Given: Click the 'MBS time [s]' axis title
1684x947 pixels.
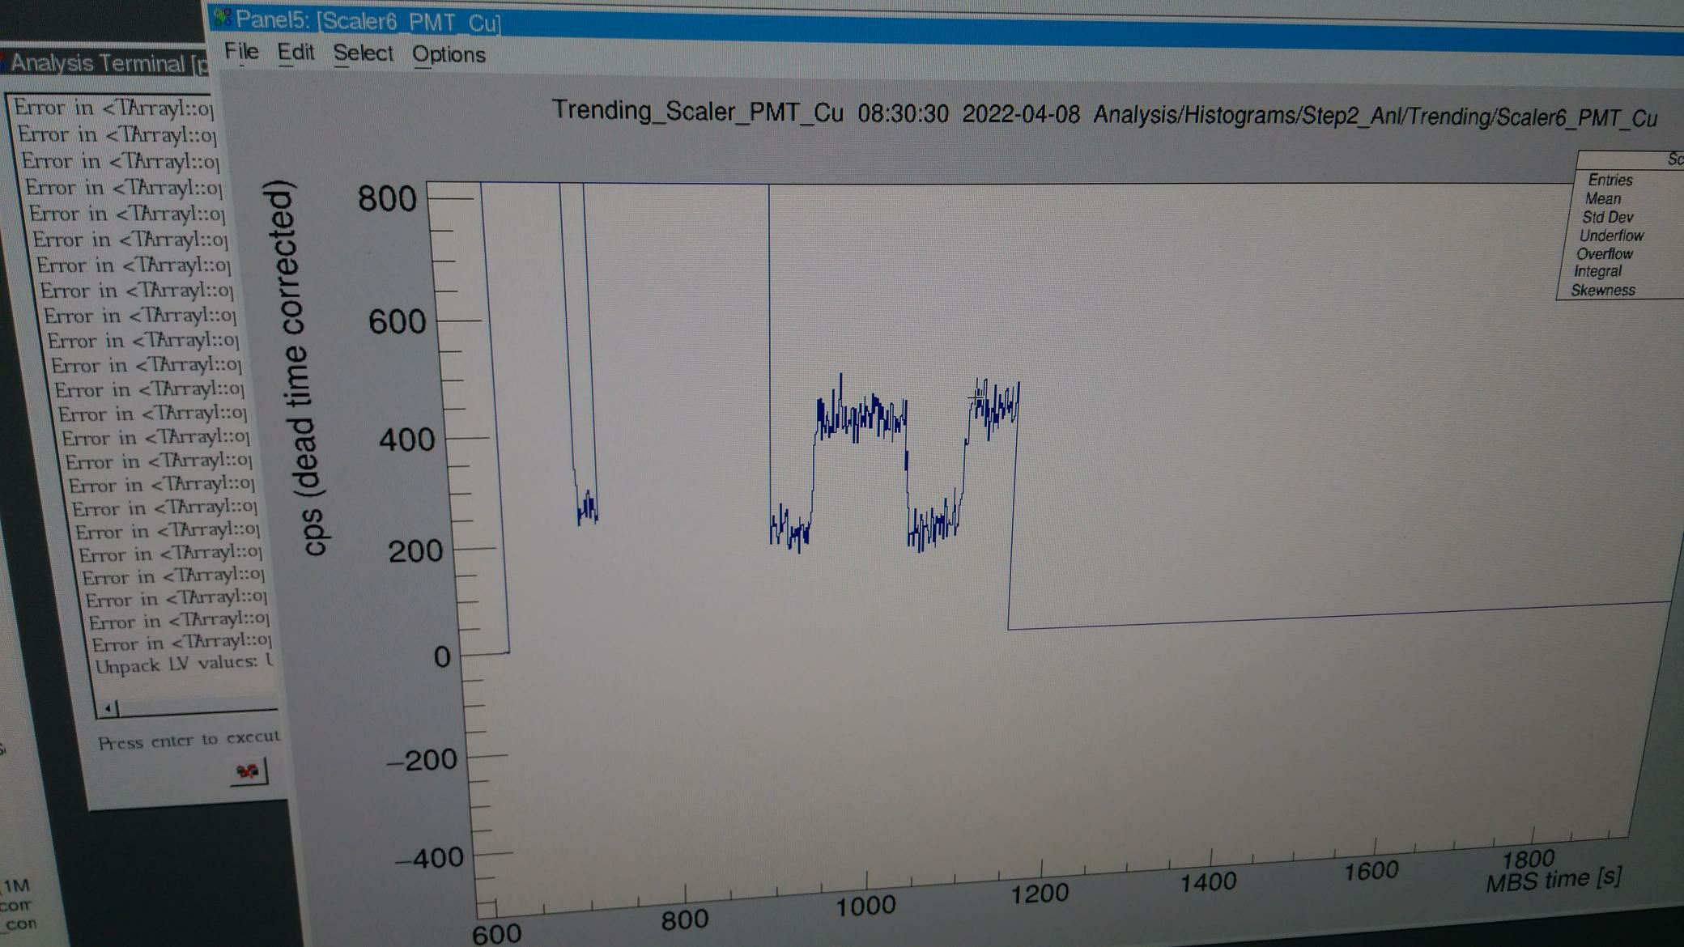Looking at the screenshot, I should (1554, 879).
